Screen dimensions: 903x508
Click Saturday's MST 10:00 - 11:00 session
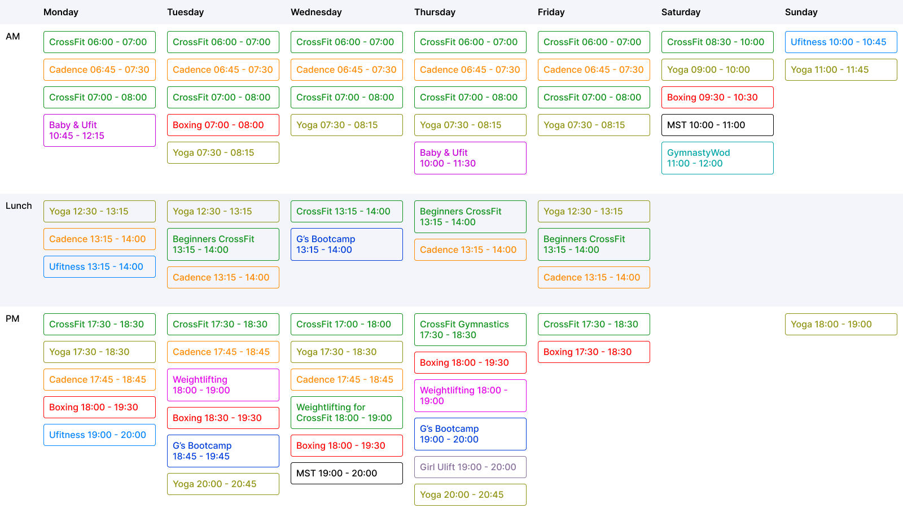[x=717, y=125]
